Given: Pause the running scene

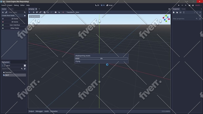Looking at the screenshot, I should tap(182, 5).
